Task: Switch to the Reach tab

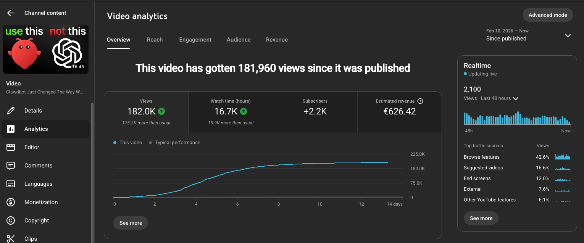Action: (x=155, y=39)
